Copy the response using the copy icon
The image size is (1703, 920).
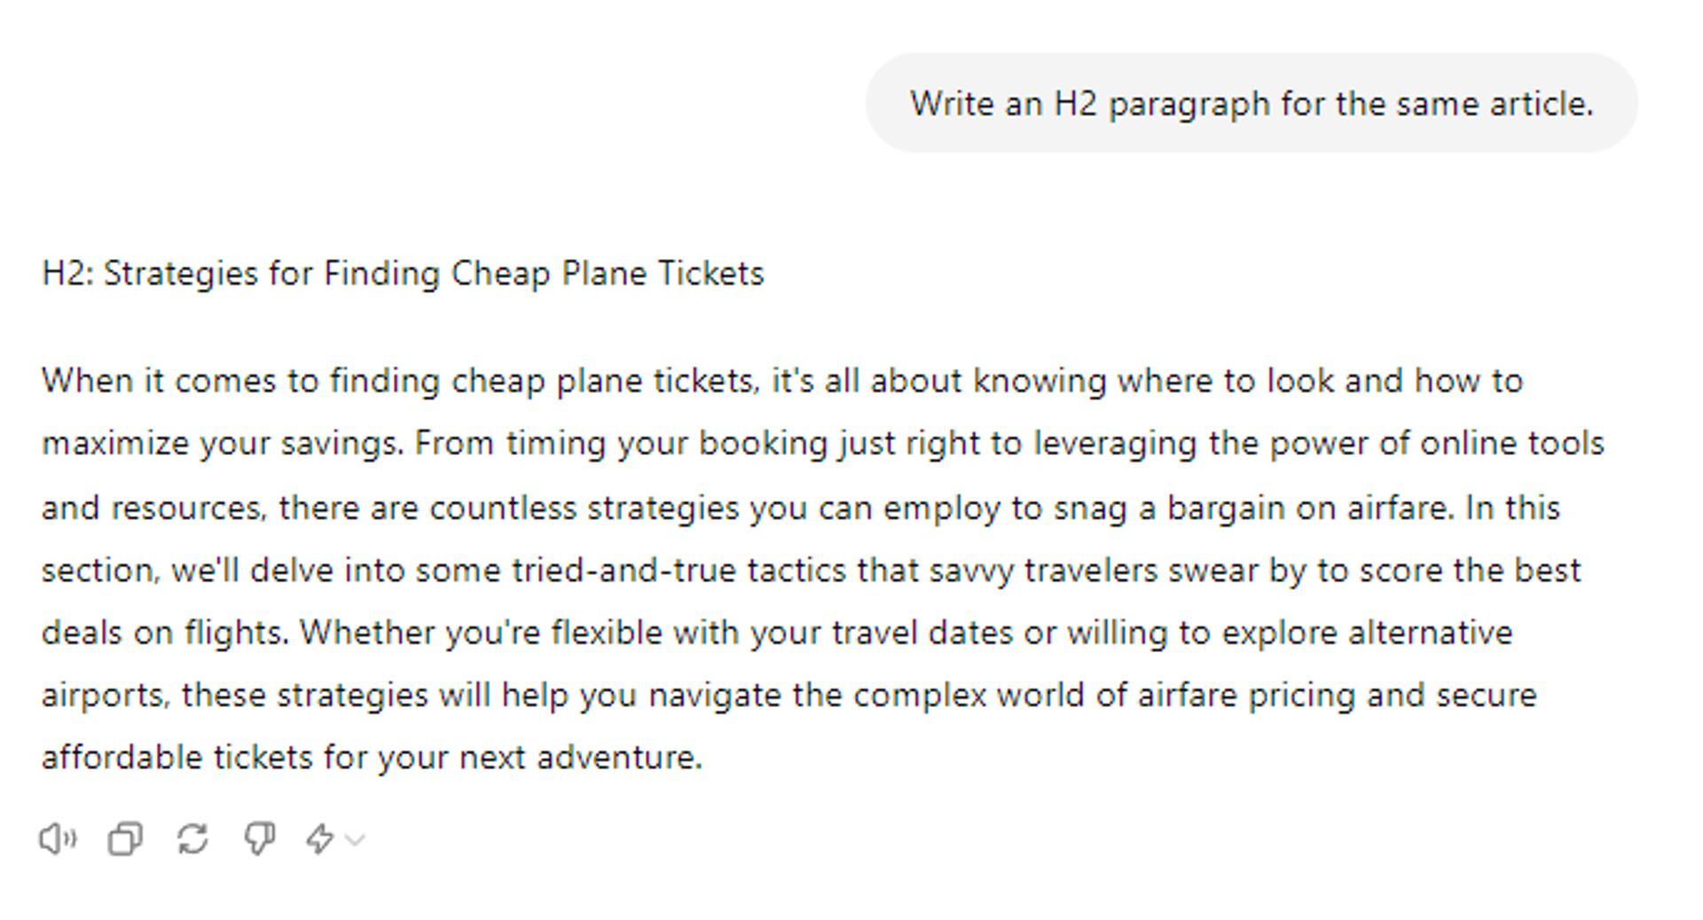[125, 838]
